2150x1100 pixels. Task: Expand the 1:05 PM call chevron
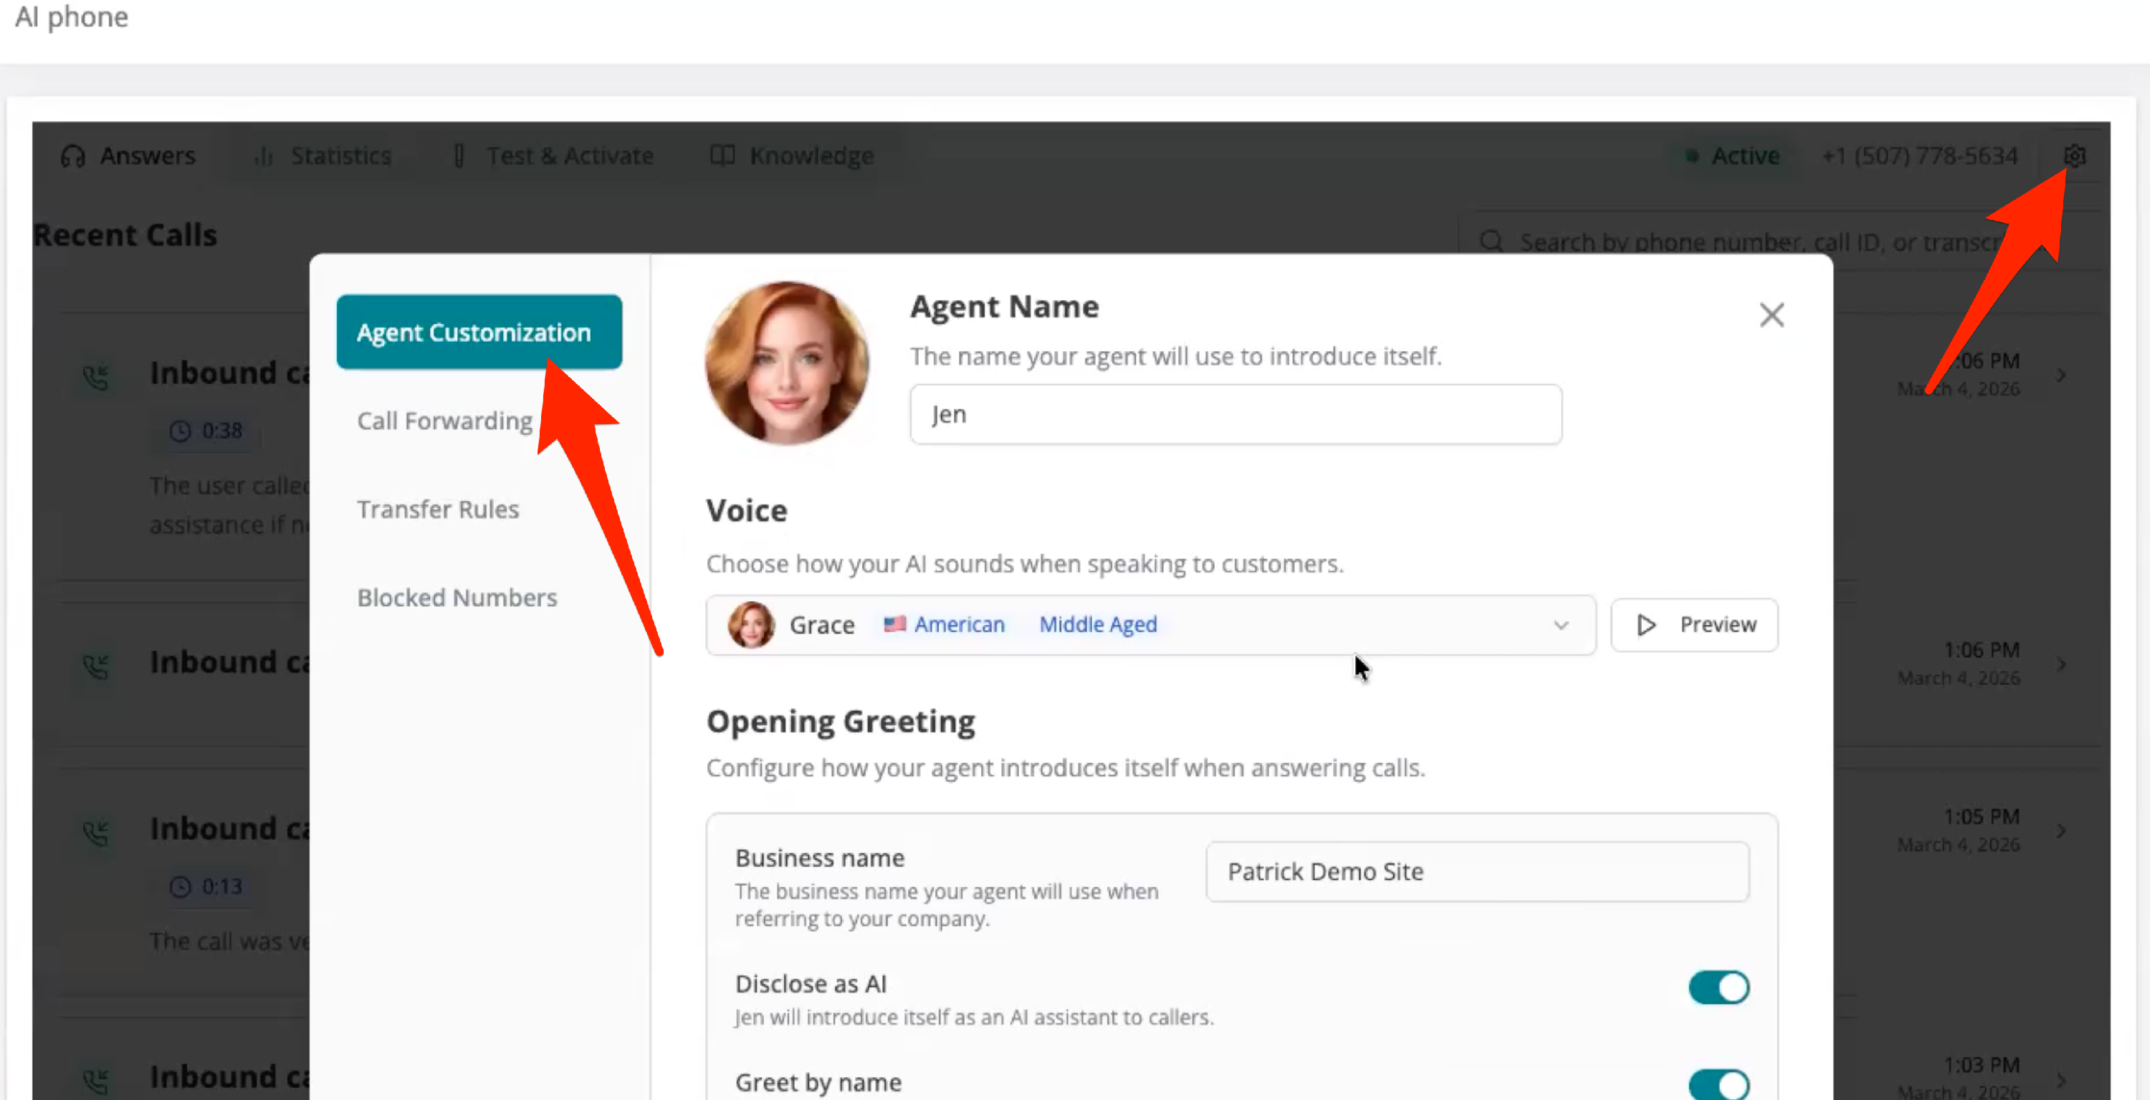[2062, 831]
